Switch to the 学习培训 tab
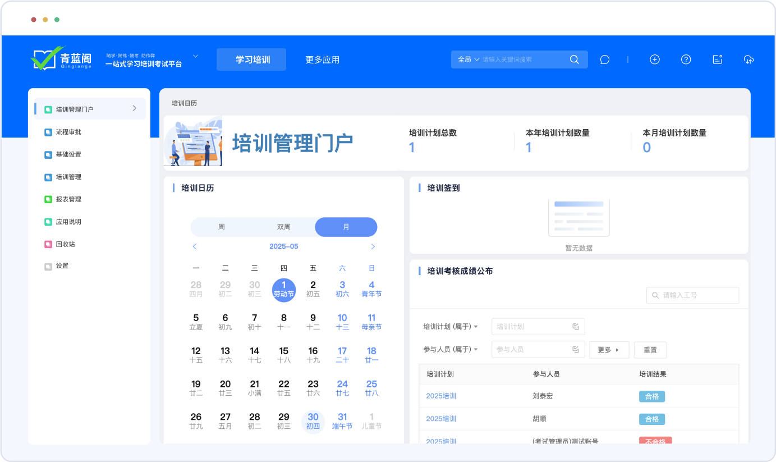Viewport: 776px width, 462px height. 251,60
